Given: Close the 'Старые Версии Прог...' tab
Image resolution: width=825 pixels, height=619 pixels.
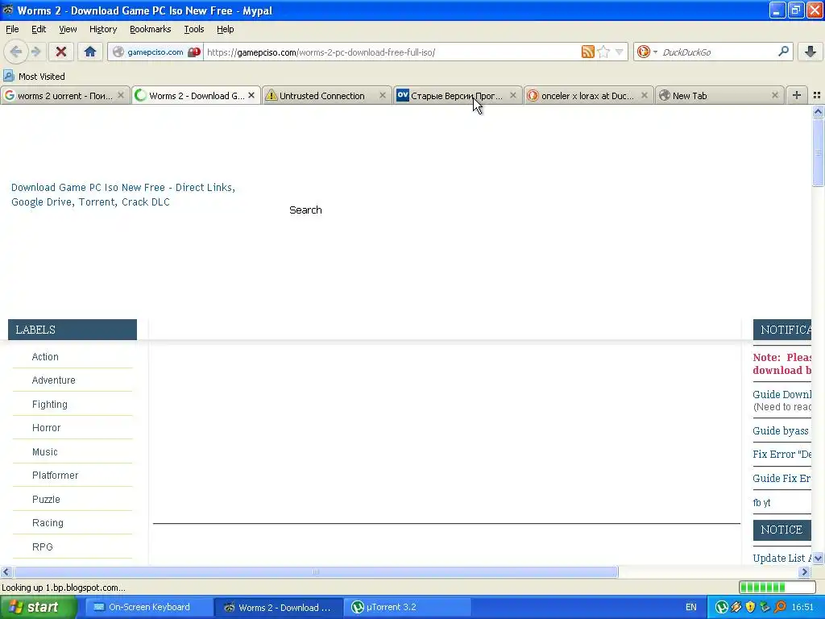Looking at the screenshot, I should pos(513,95).
